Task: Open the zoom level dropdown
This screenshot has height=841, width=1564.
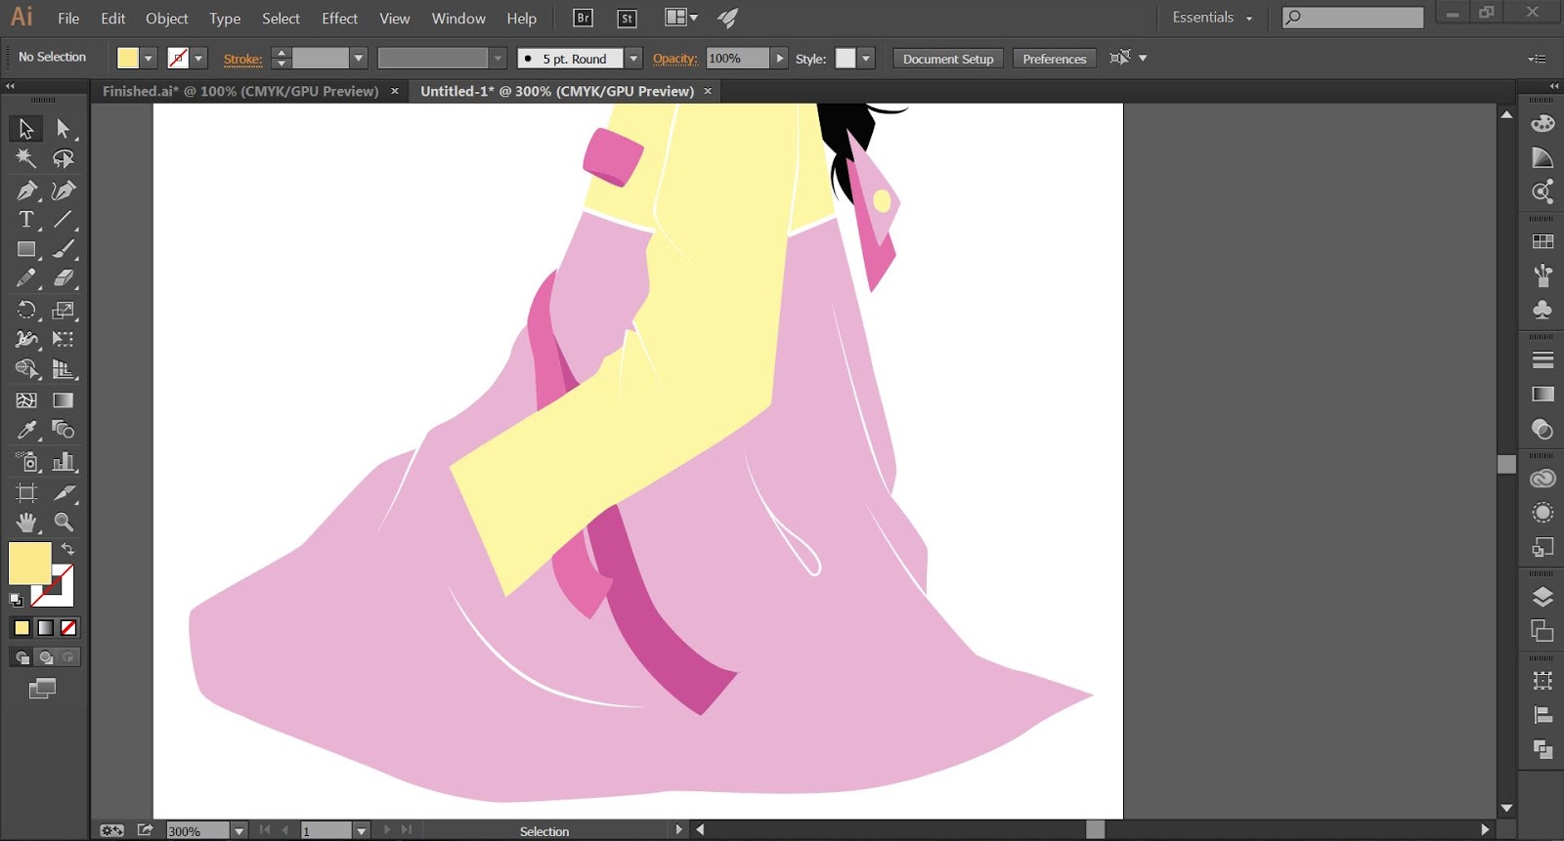Action: pos(239,830)
